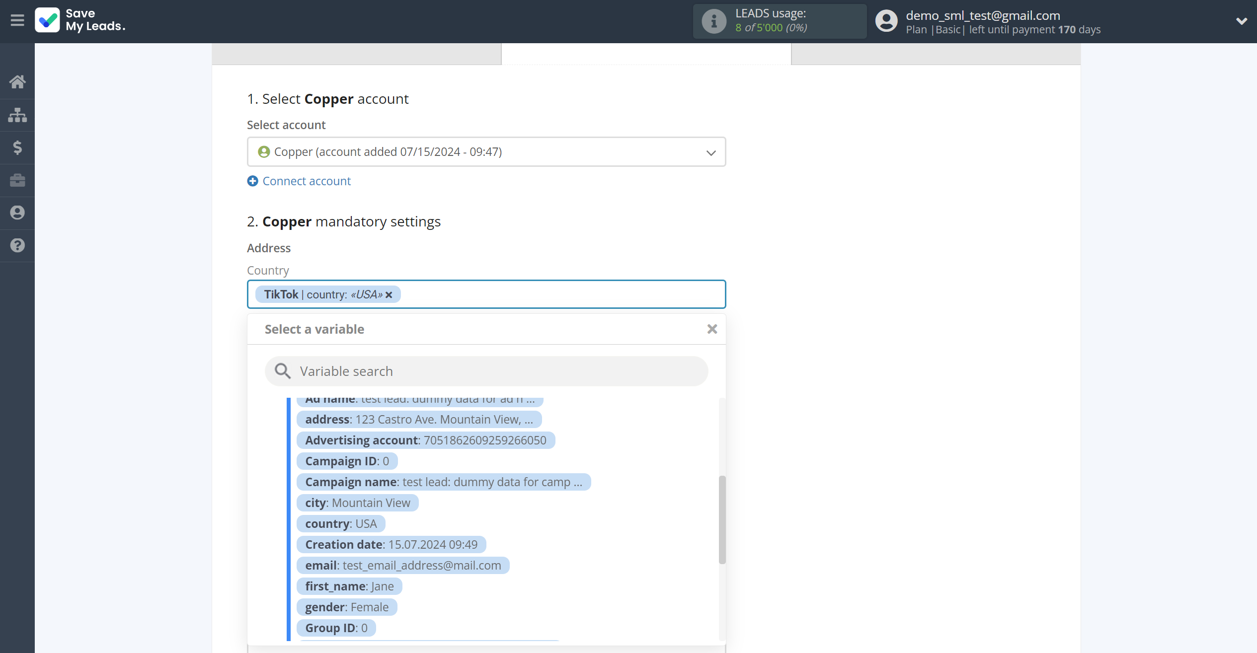Select the Group ID variable
Viewport: 1257px width, 653px height.
click(x=336, y=628)
